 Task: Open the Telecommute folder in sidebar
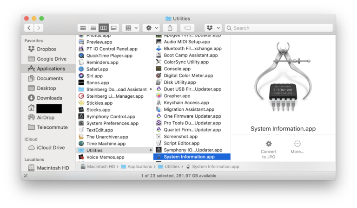48,127
